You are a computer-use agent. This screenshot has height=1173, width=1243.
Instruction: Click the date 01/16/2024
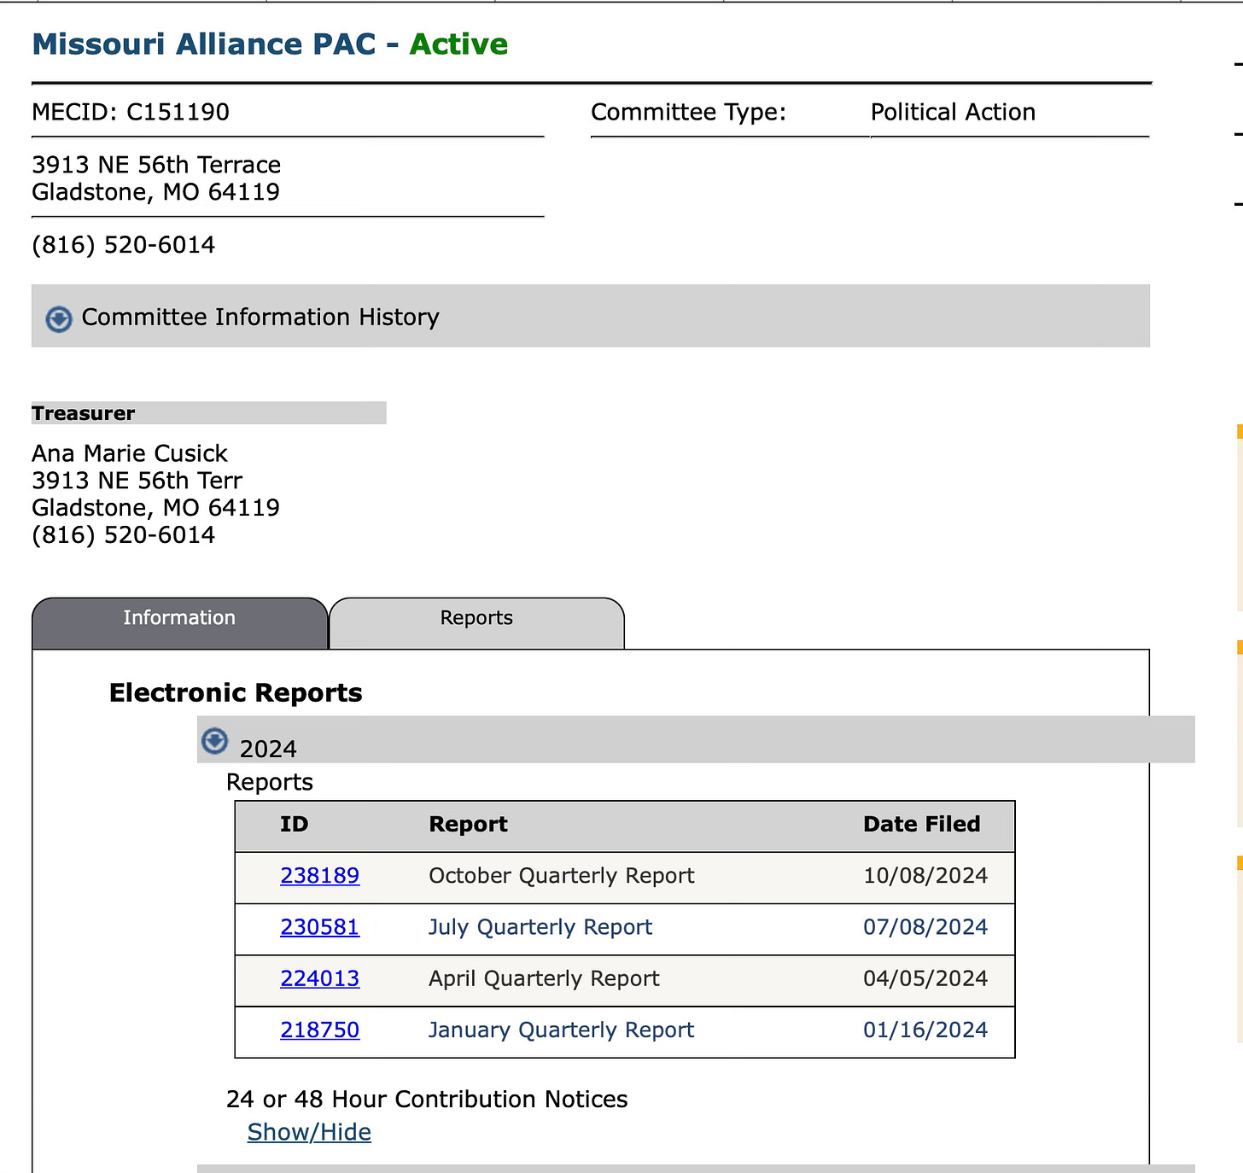point(925,1030)
